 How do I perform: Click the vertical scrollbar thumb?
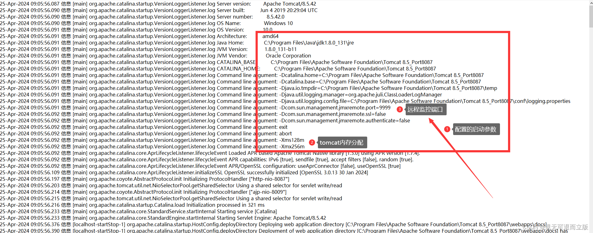click(x=591, y=16)
